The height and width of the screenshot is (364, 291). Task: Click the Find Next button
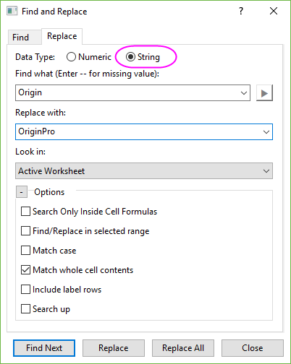tap(44, 348)
